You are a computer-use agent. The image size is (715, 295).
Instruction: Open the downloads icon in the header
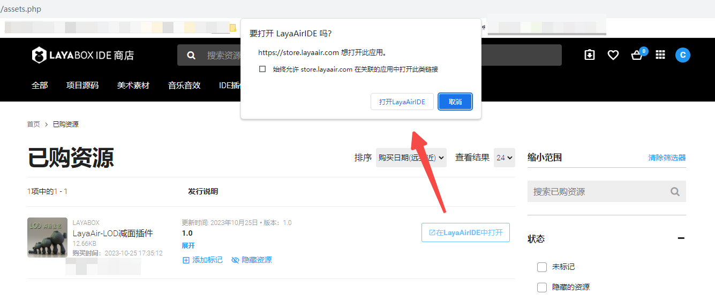pos(590,55)
